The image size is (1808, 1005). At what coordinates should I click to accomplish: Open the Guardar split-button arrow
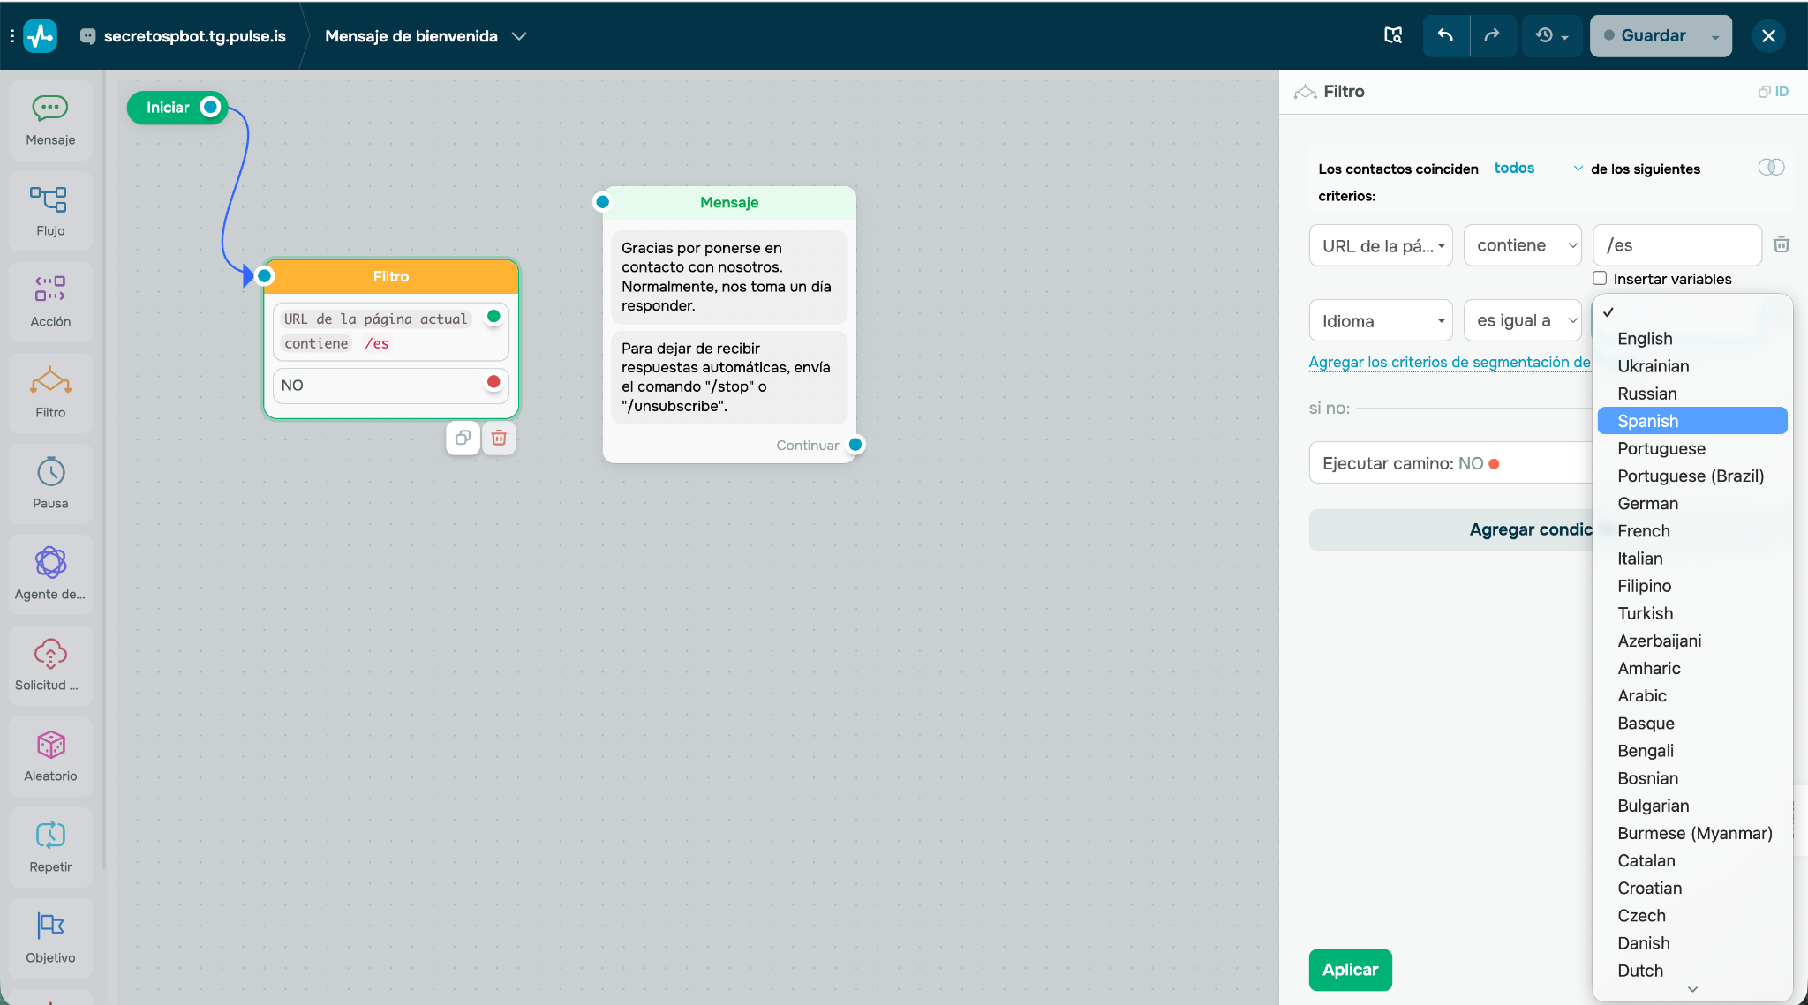(1715, 35)
